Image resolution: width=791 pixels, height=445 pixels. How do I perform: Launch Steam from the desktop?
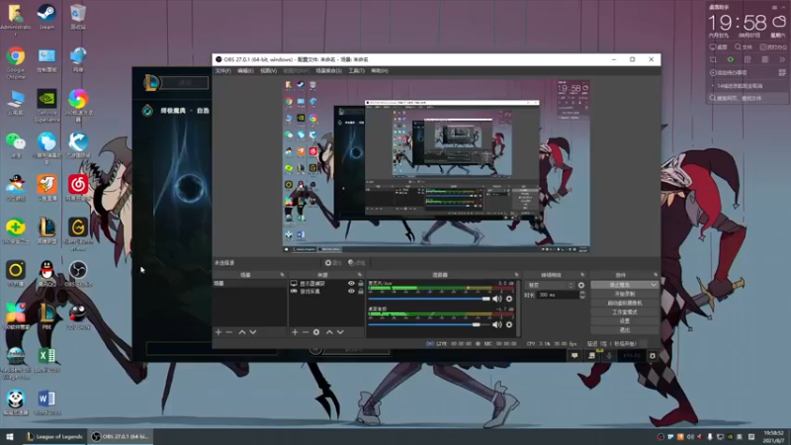coord(46,17)
